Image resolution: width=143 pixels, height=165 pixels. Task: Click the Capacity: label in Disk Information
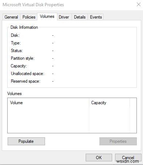[x=19, y=66]
